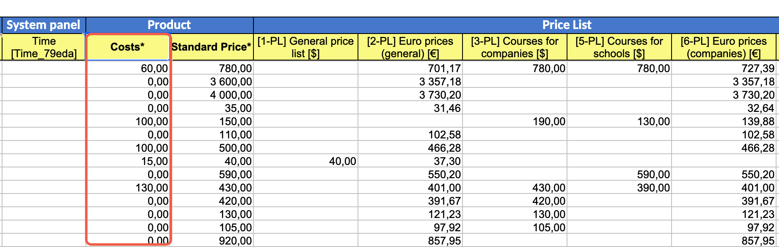Select the [6-PL] Euro prices (companies) header

pos(724,47)
